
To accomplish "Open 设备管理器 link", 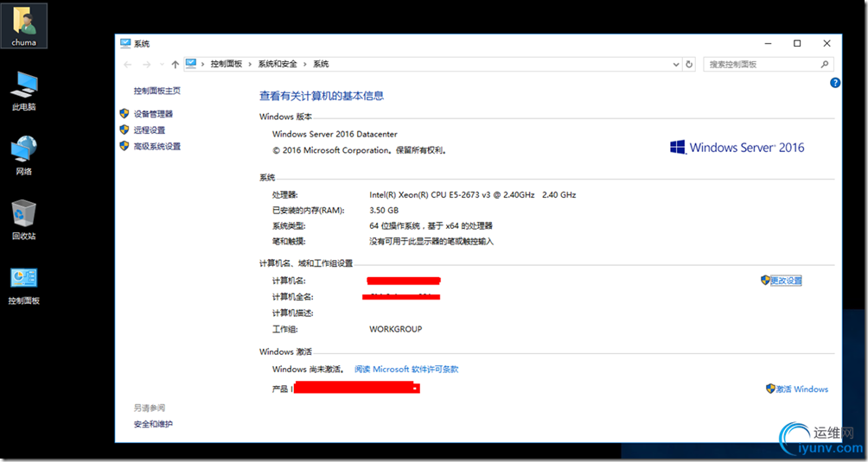I will click(x=153, y=114).
